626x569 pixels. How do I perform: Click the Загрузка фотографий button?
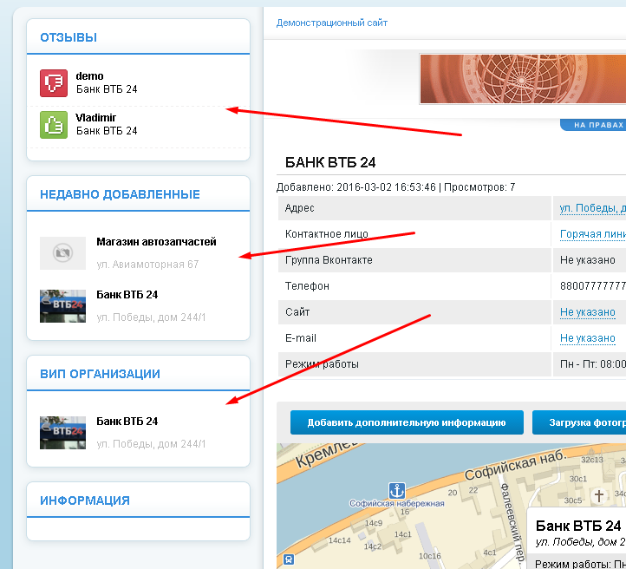[x=579, y=422]
